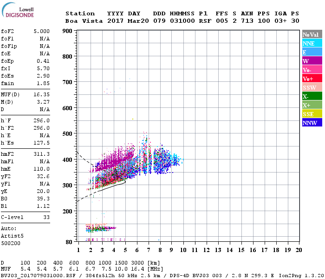Click the 20 MHz frequency axis label

[x=299, y=250]
